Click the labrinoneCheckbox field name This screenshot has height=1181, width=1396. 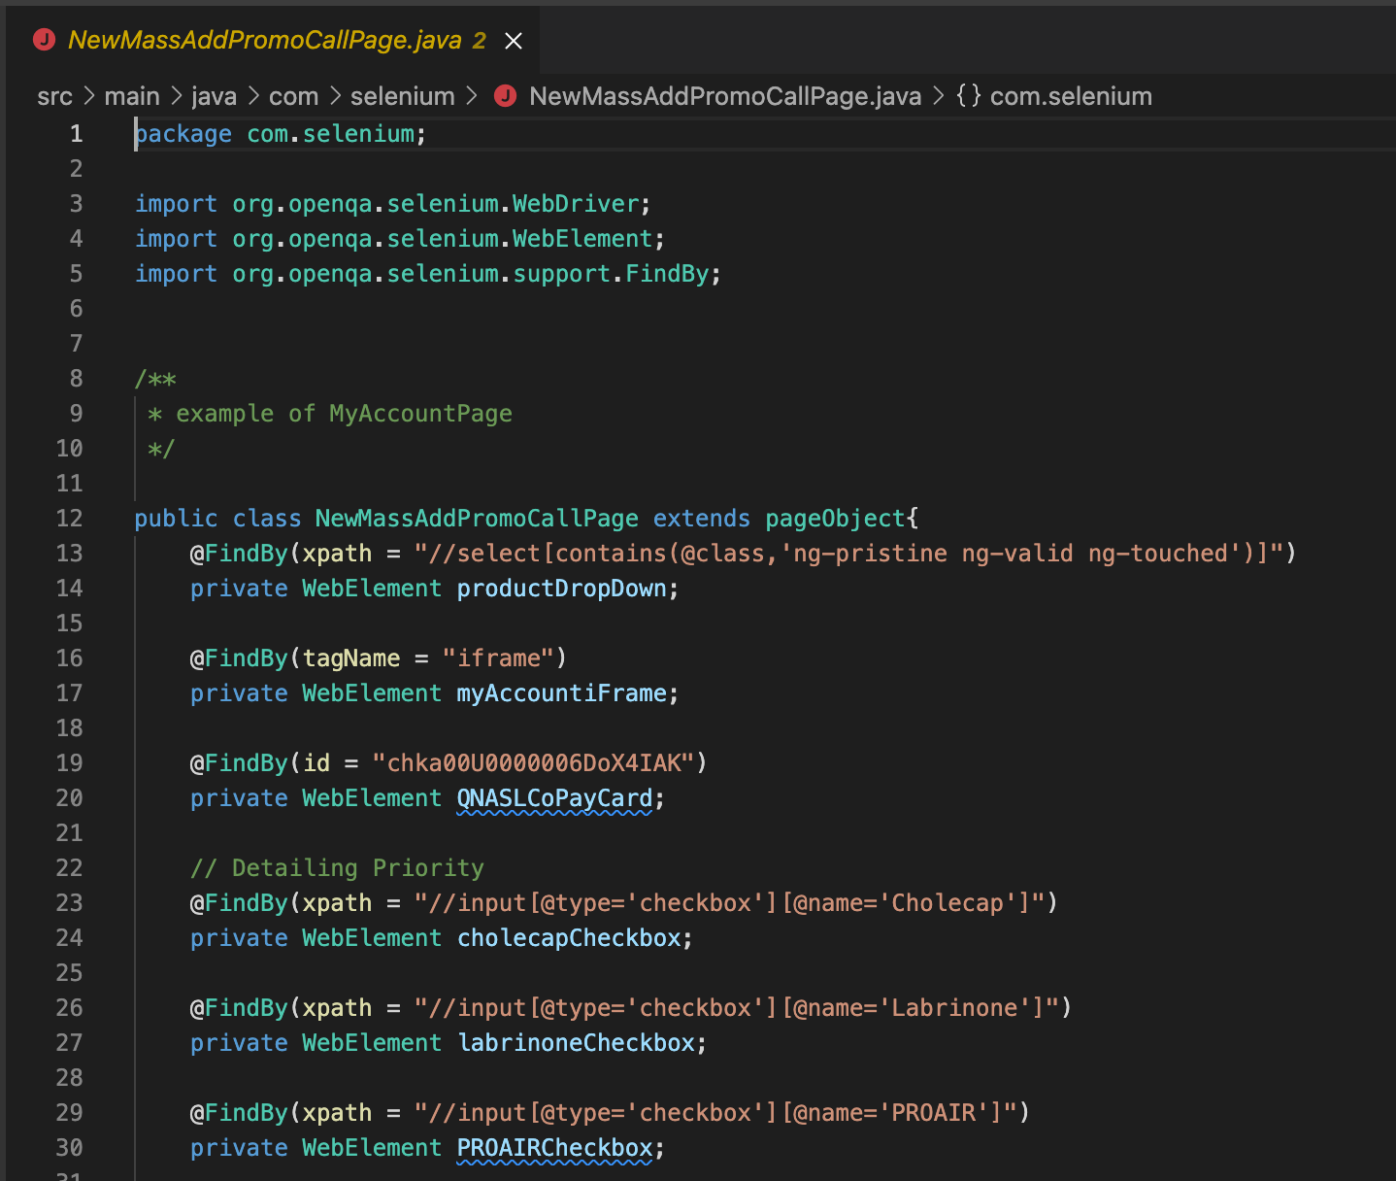[576, 1042]
